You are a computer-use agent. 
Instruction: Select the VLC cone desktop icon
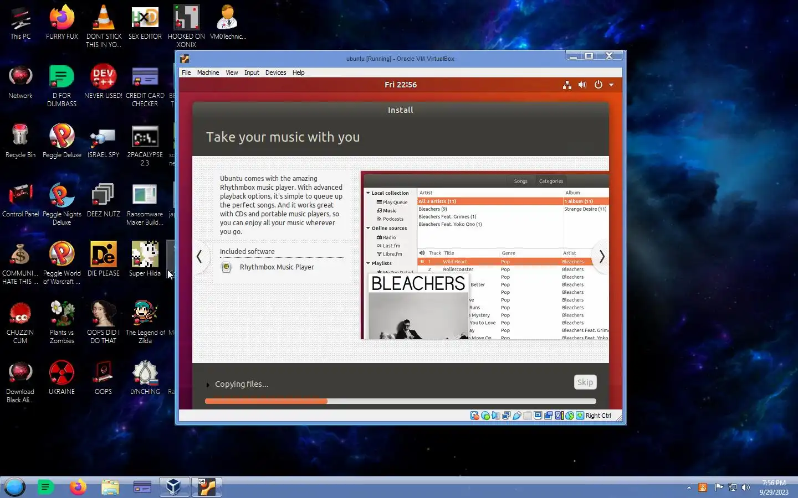[x=104, y=26]
